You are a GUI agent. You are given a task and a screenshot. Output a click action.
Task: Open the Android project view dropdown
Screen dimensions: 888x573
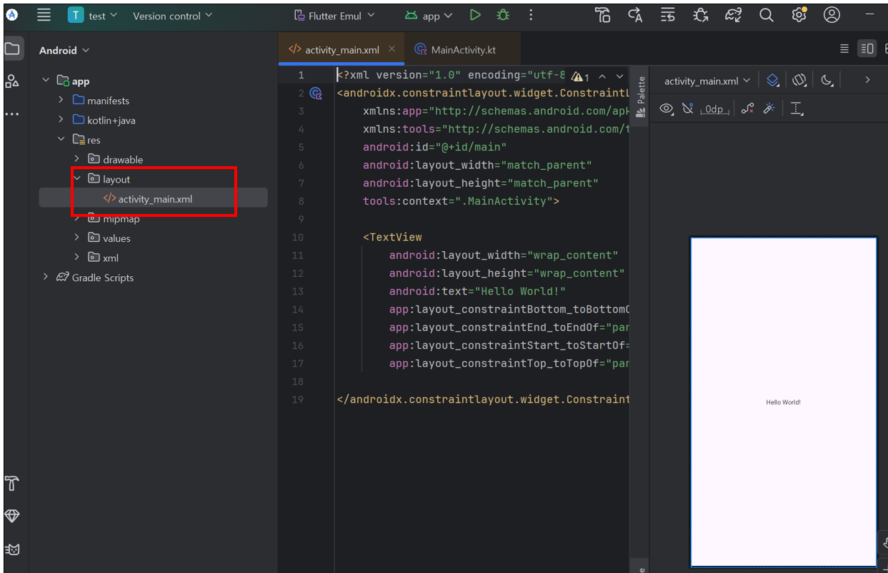click(x=64, y=50)
